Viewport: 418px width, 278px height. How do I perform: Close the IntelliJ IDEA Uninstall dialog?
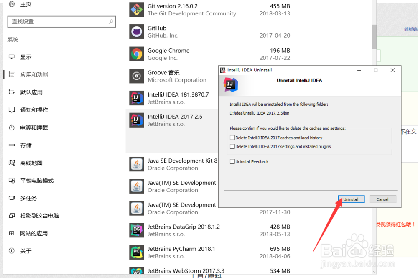(393, 70)
